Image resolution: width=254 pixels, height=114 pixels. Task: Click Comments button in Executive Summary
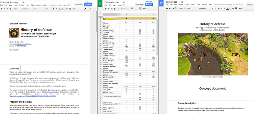[x=79, y=5]
